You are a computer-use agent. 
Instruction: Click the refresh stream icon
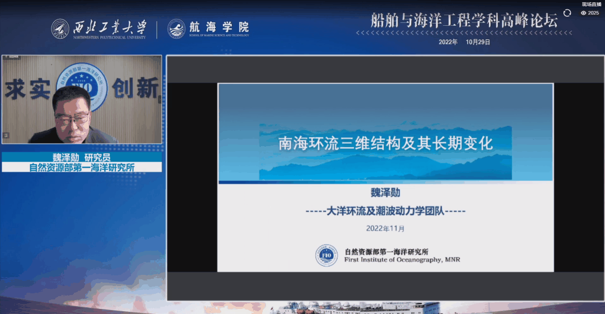coord(567,13)
